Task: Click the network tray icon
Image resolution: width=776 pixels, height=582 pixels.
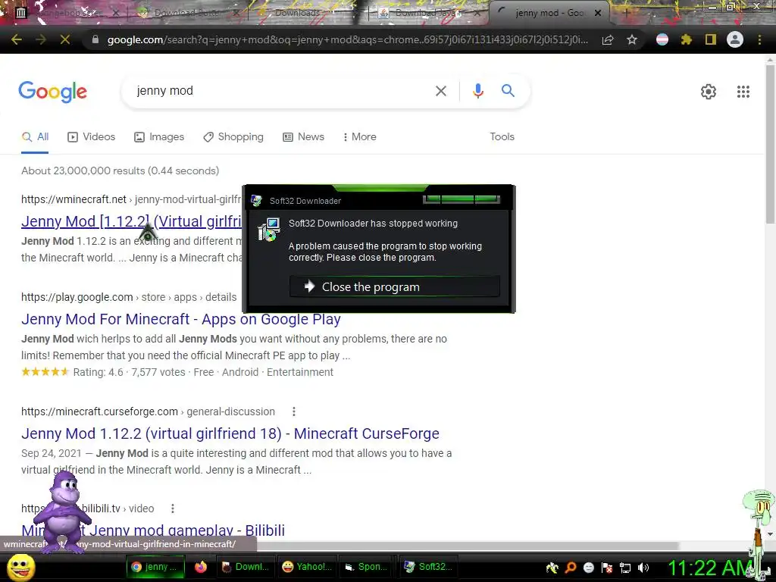Action: (x=625, y=568)
